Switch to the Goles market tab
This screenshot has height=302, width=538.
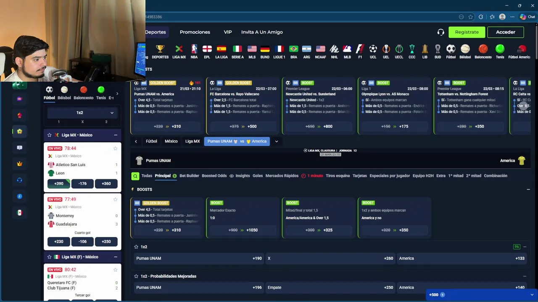coord(258,176)
